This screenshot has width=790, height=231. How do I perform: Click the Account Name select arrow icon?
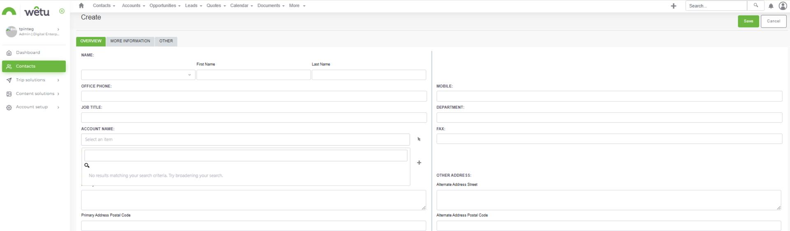click(x=419, y=140)
